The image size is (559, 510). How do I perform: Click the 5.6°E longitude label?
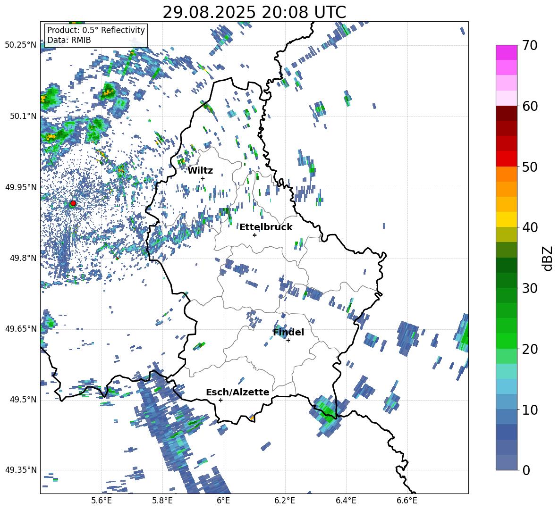coord(102,501)
